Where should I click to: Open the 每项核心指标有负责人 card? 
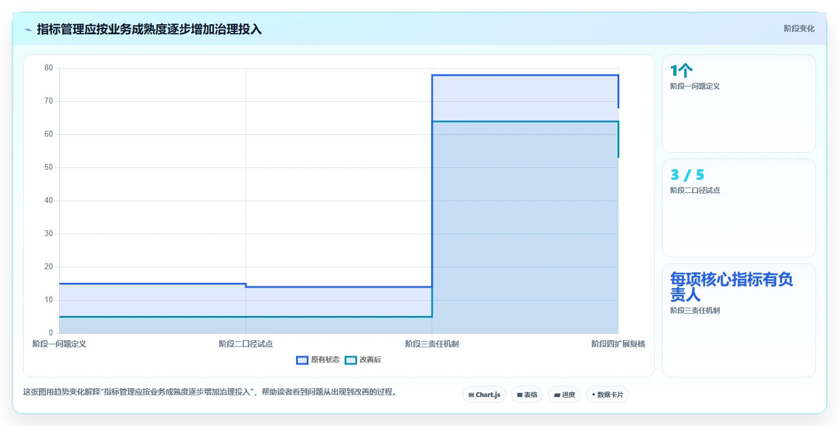[739, 320]
